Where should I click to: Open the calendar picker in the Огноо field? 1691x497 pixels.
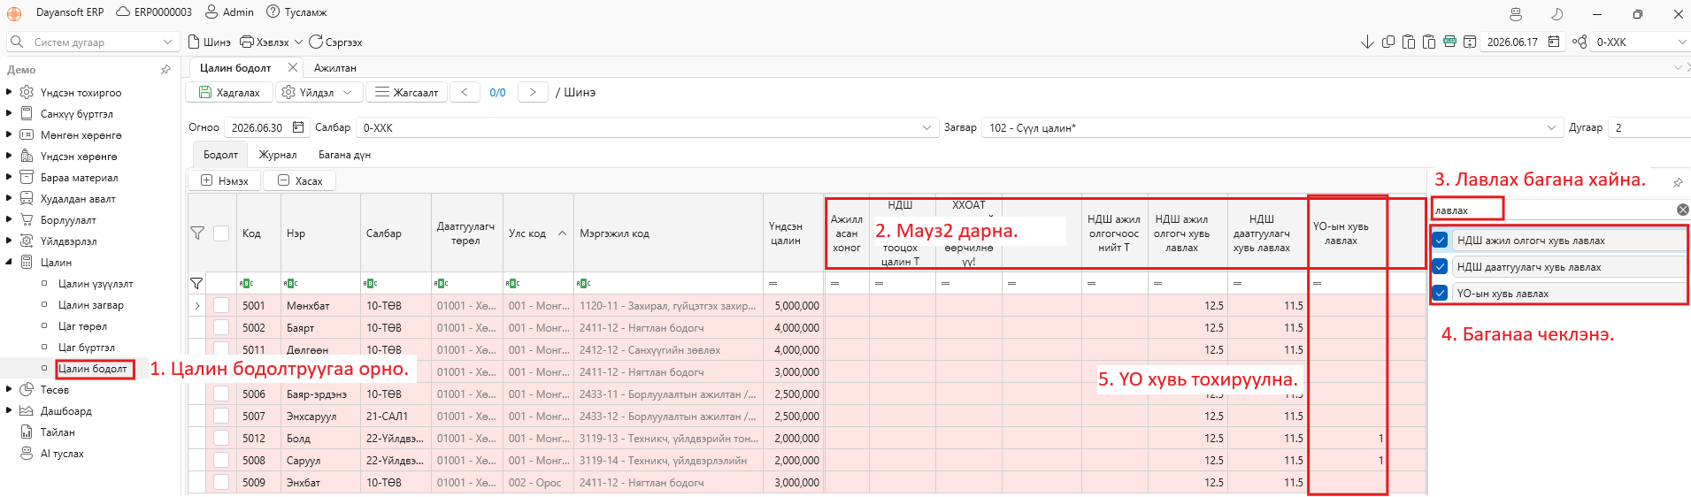point(298,127)
